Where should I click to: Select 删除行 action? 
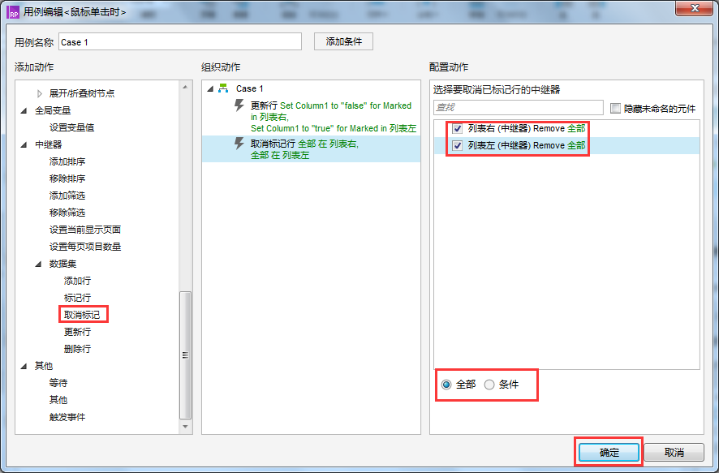[77, 349]
